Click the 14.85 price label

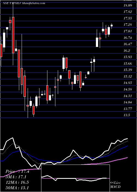[128, 83]
